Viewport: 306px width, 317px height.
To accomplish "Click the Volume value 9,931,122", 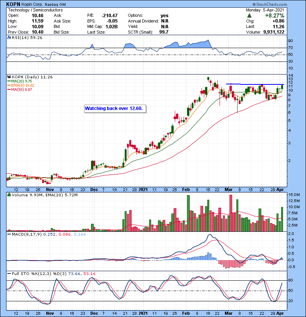I will [274, 32].
